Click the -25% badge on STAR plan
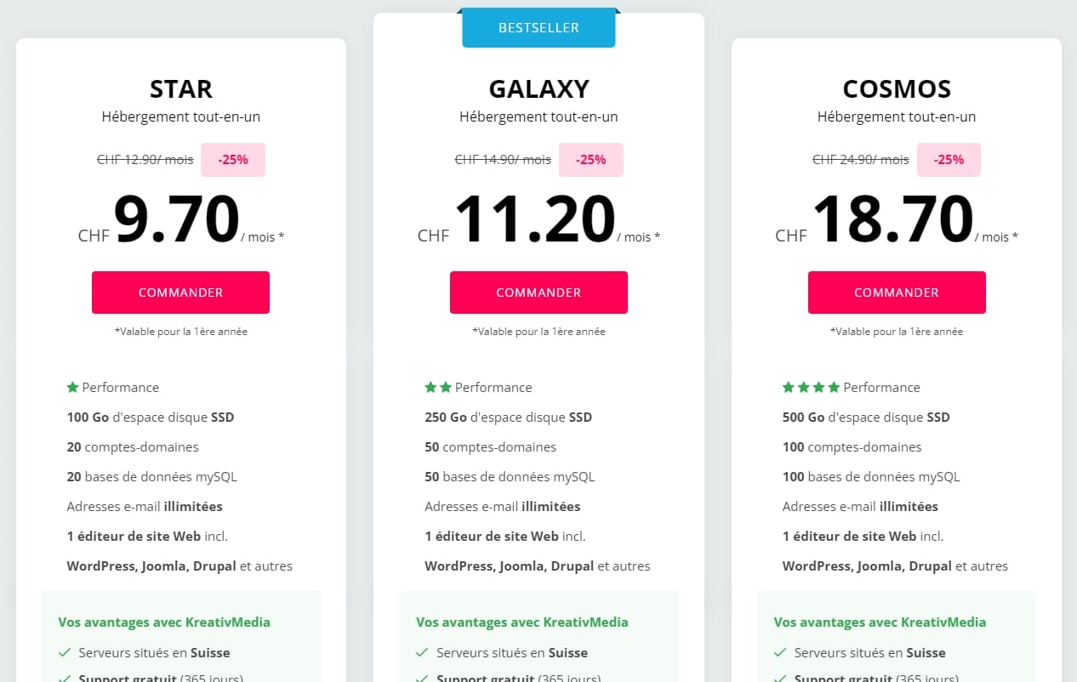Screen dimensions: 1077x682 233,160
